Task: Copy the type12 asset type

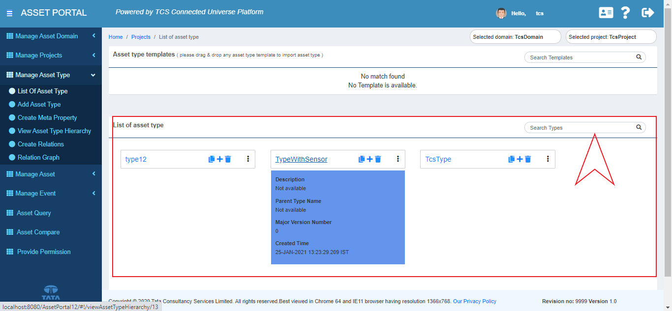Action: coord(212,159)
